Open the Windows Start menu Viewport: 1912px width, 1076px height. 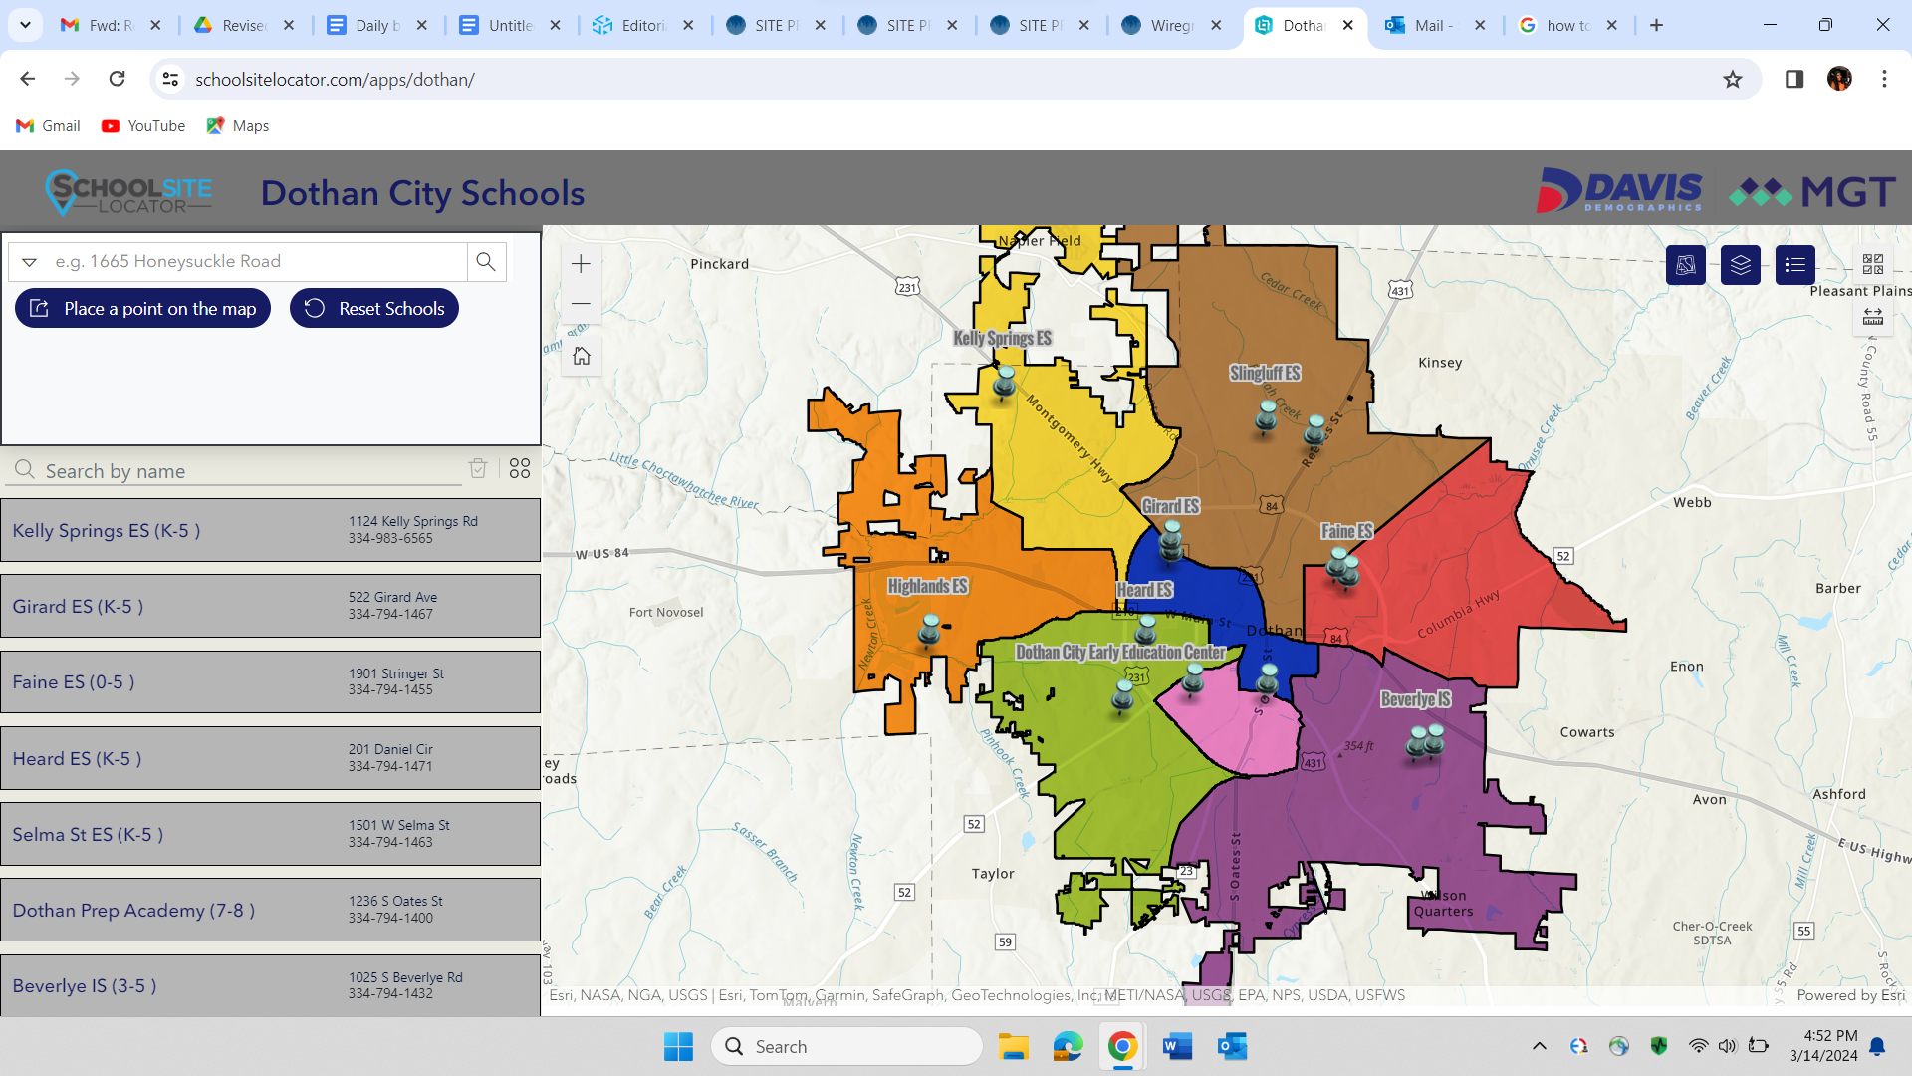(x=678, y=1046)
